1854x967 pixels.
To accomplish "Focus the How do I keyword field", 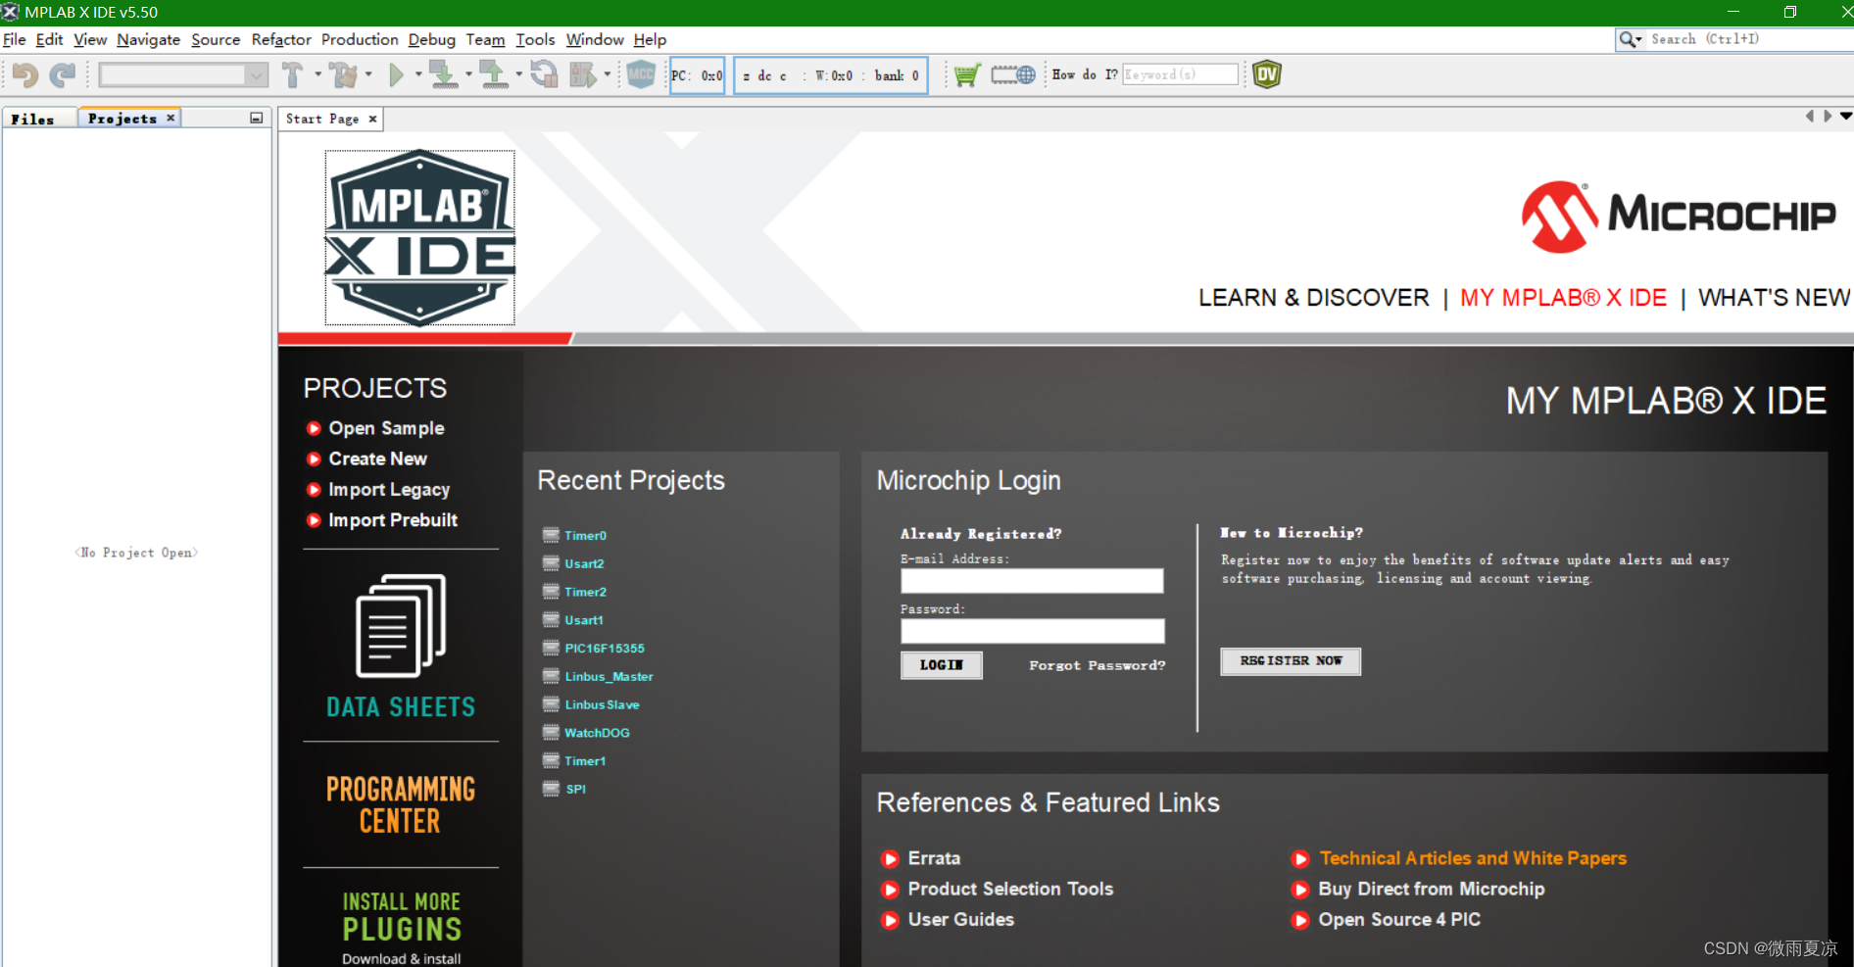I will click(x=1180, y=74).
